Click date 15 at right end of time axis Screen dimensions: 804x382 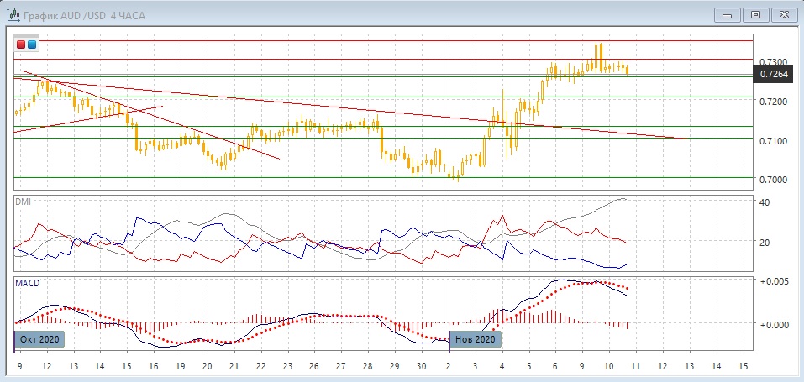[742, 367]
